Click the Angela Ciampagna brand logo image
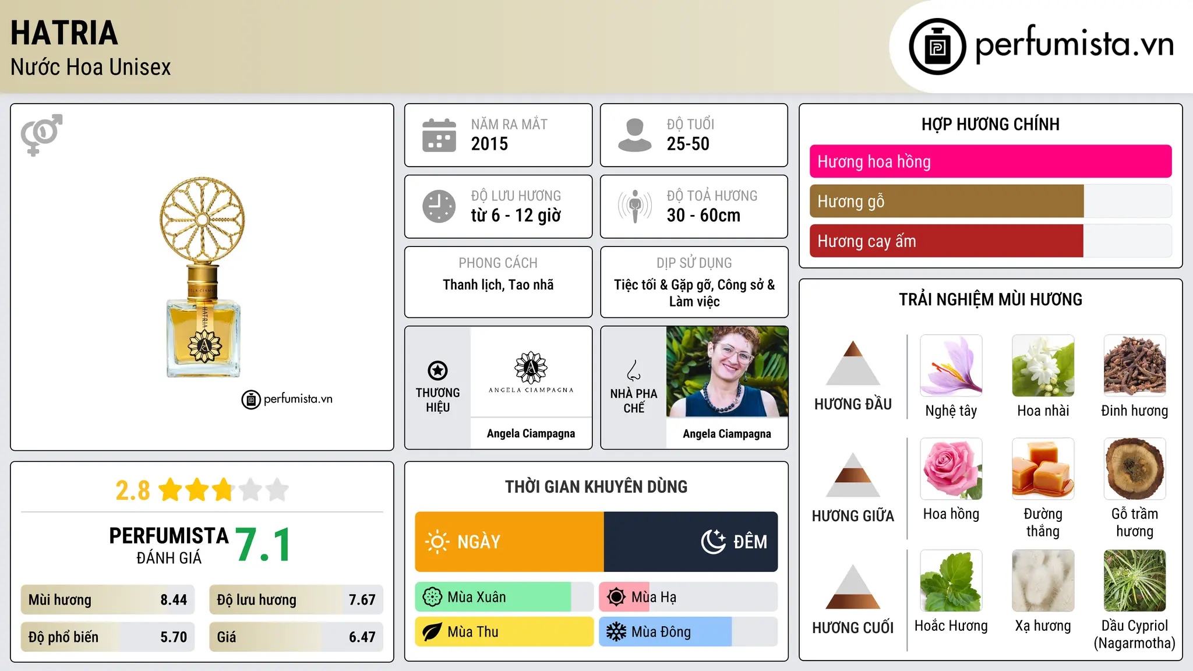The width and height of the screenshot is (1193, 671). pyautogui.click(x=531, y=372)
